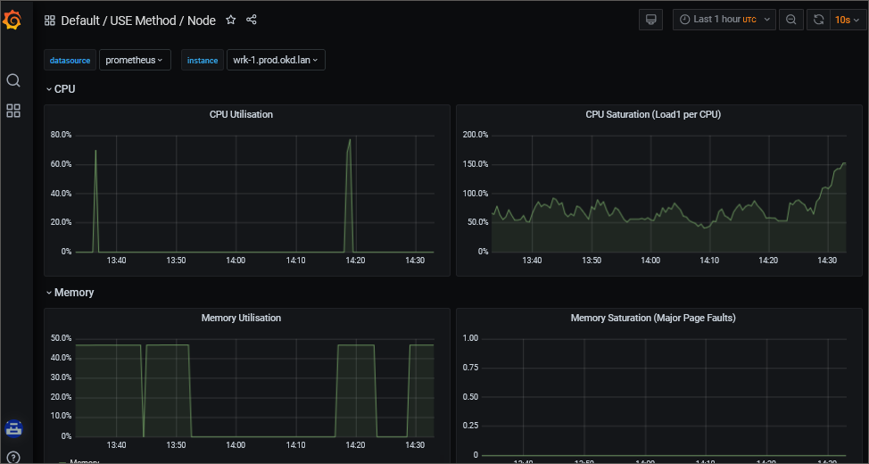This screenshot has height=464, width=869.
Task: Click the user avatar icon in sidebar
Action: click(13, 428)
